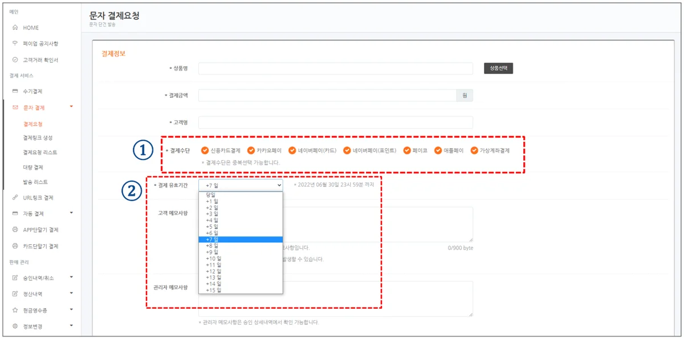The height and width of the screenshot is (339, 684).
Task: Choose +9 일 in the validity list
Action: tap(241, 252)
